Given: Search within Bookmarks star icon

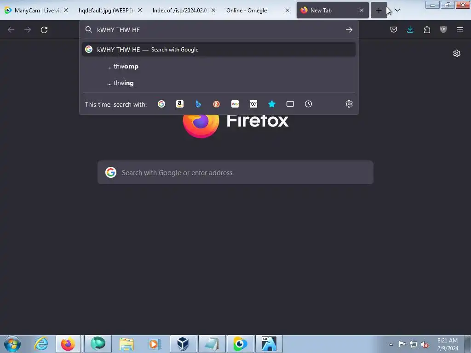Looking at the screenshot, I should (271, 104).
